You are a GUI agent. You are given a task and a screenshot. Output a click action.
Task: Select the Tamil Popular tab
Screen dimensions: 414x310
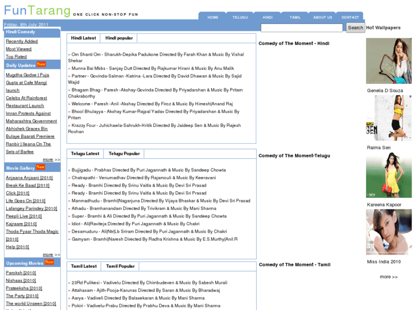pos(120,266)
